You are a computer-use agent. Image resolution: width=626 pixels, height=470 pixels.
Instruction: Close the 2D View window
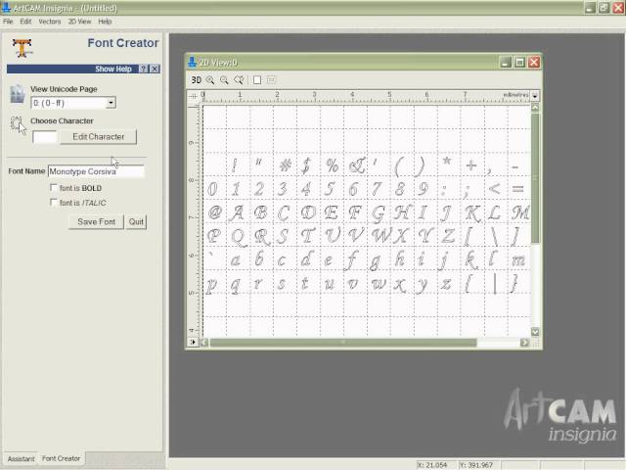[x=534, y=63]
